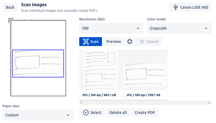Click Delete all button

pos(118,112)
